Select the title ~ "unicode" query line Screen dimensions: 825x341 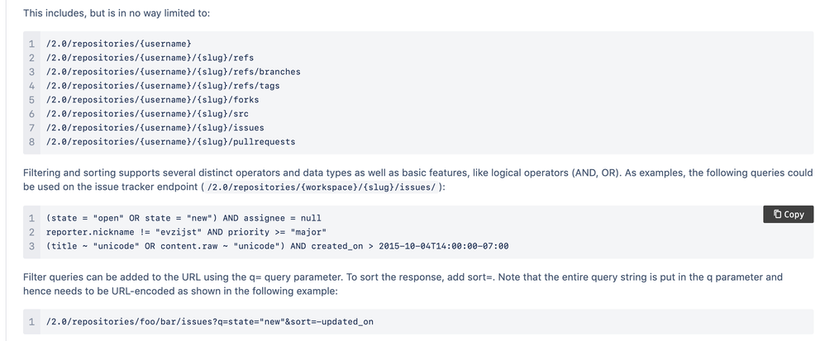point(277,246)
